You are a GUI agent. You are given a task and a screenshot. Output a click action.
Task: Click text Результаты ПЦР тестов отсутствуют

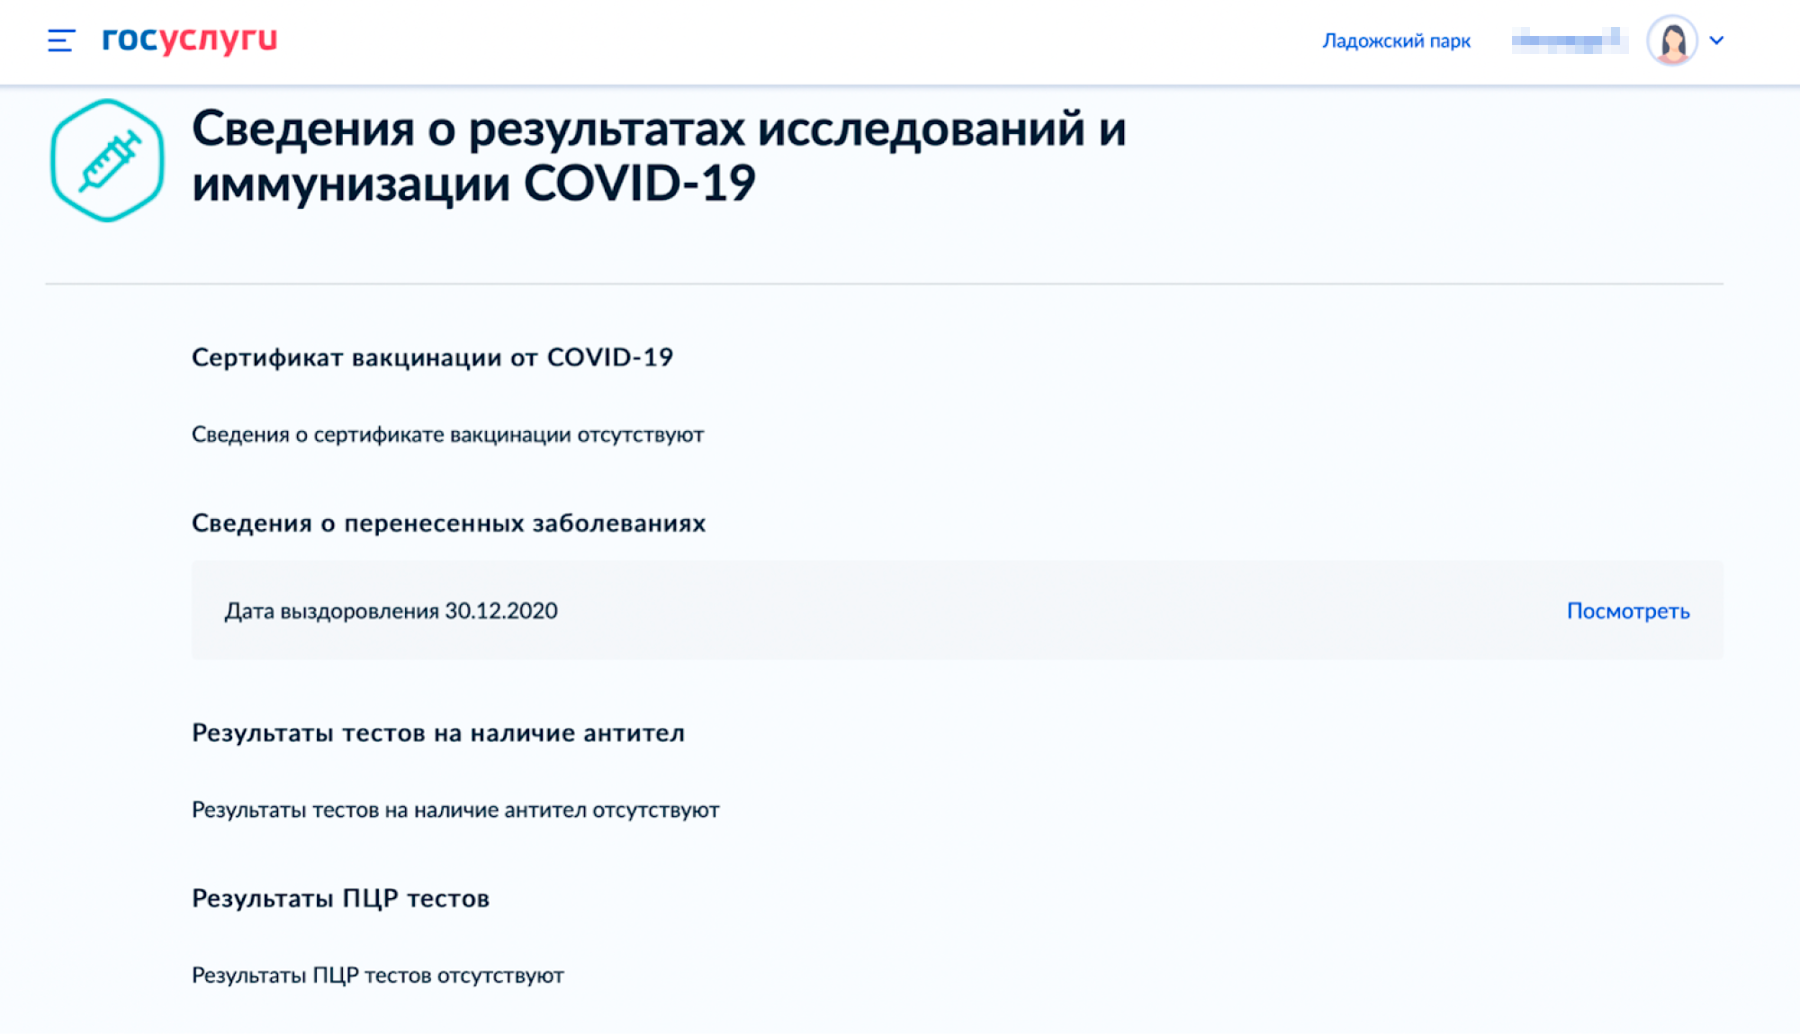(x=377, y=976)
